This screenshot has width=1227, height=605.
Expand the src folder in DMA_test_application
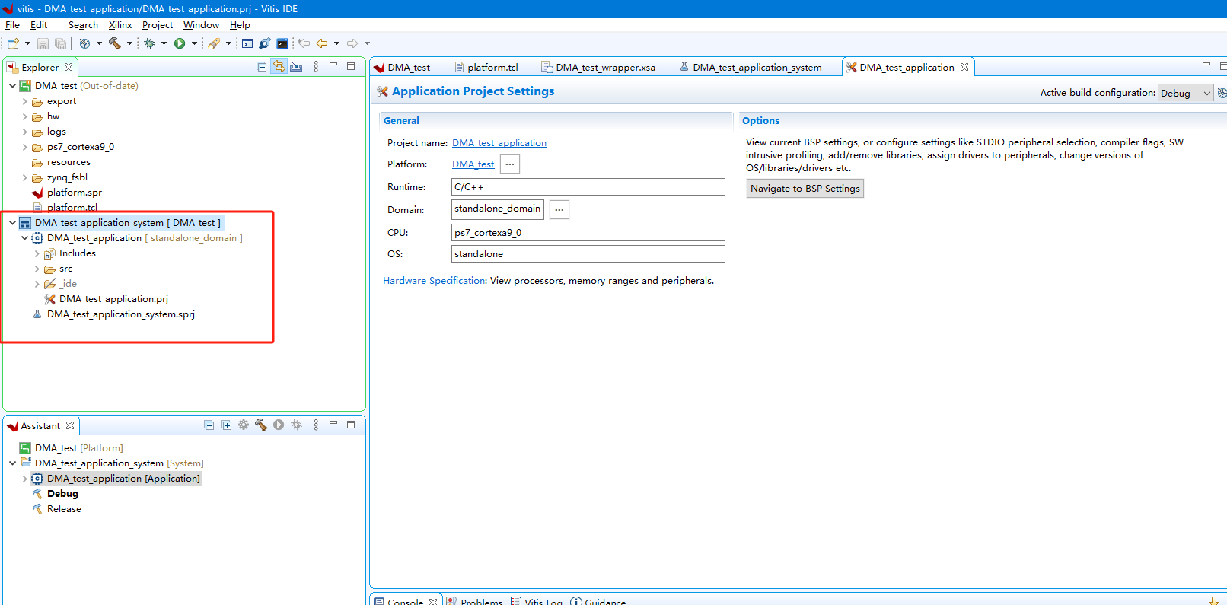coord(37,269)
